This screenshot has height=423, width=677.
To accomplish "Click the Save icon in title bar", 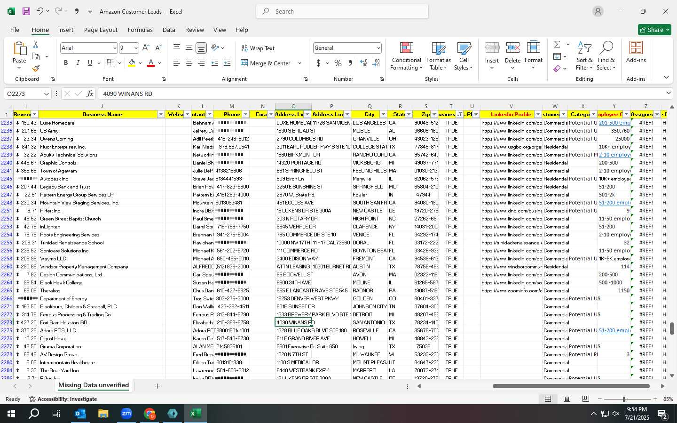I will tap(26, 11).
